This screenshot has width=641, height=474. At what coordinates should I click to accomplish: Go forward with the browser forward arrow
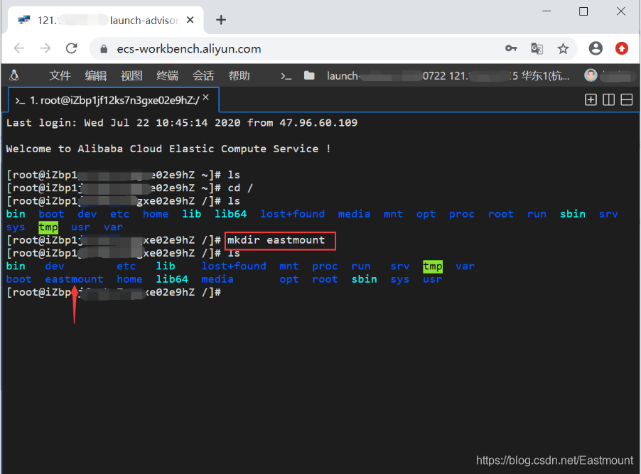click(45, 48)
